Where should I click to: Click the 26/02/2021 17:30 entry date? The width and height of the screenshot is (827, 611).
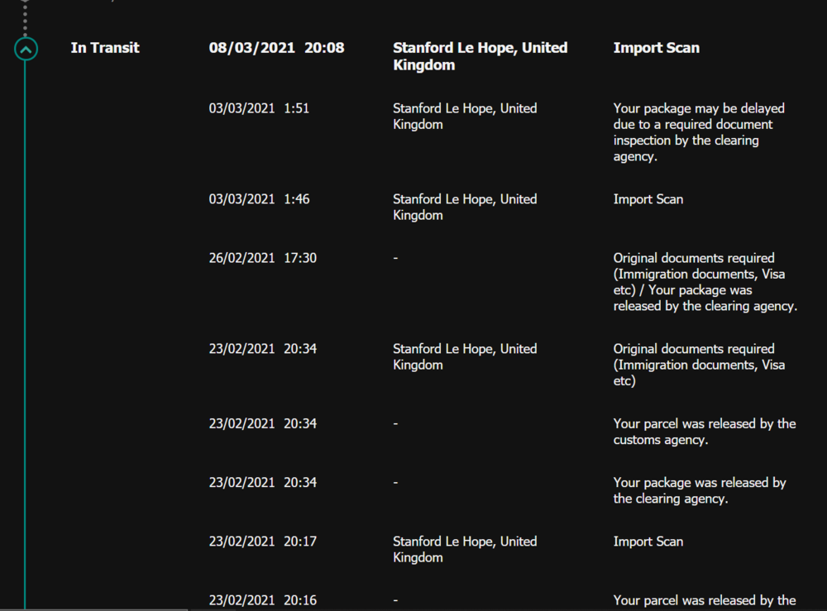click(x=262, y=258)
